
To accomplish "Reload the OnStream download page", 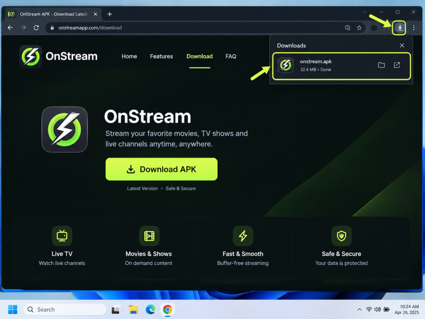I will [x=37, y=28].
